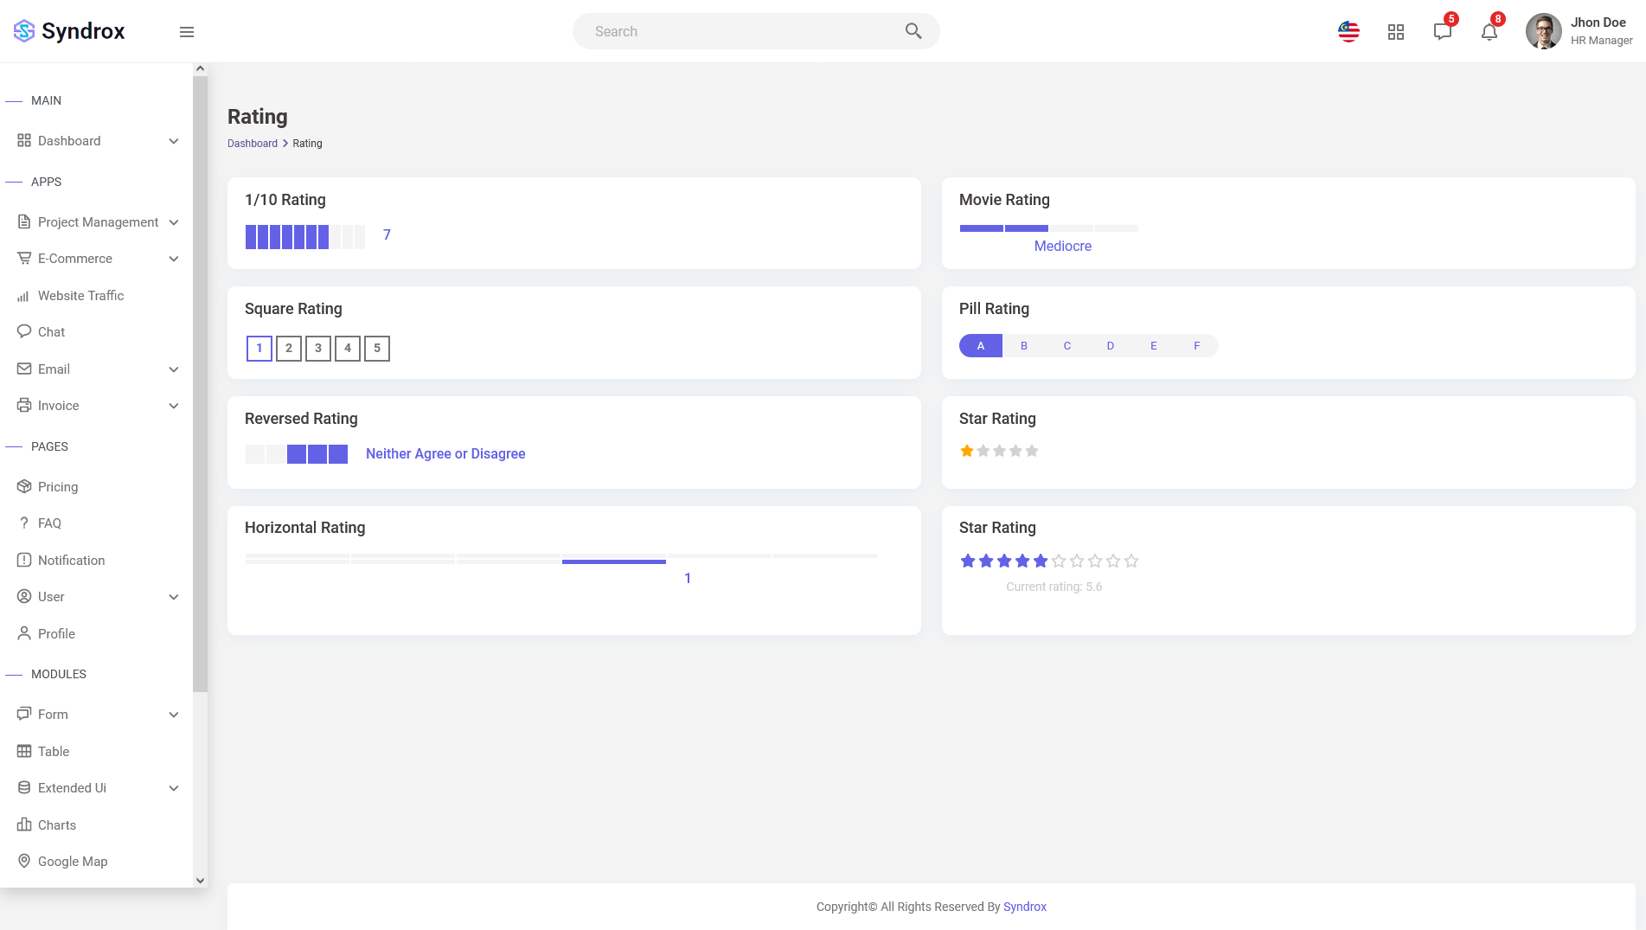
Task: Open the Website Traffic menu item
Action: click(x=80, y=296)
